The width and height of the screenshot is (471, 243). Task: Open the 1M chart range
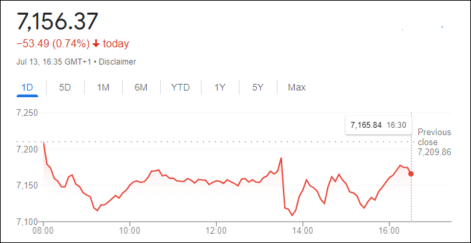coord(103,87)
